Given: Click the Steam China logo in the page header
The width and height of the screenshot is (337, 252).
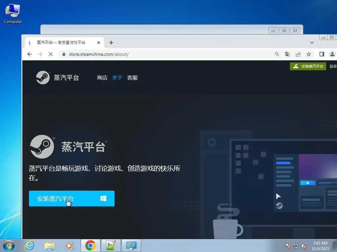Looking at the screenshot, I should pos(58,77).
